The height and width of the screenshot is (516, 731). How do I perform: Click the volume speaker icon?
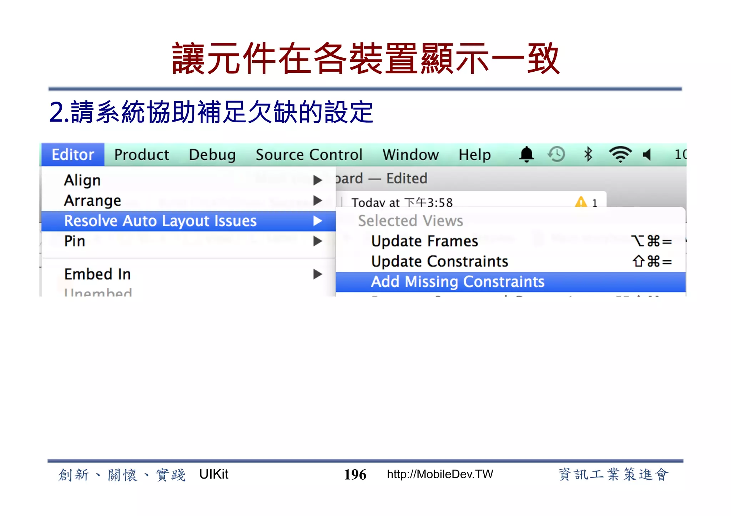coord(647,154)
